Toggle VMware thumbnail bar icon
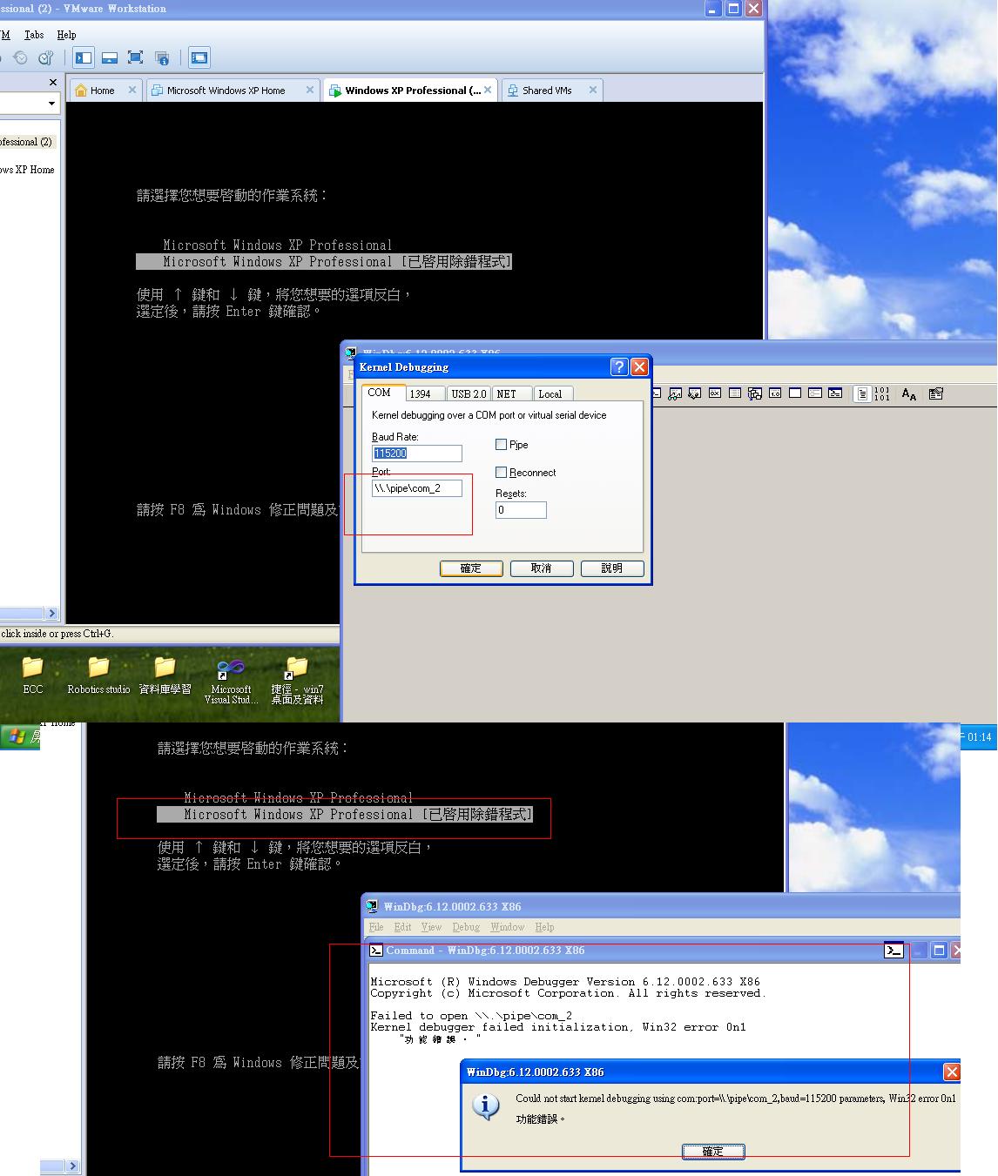 [x=110, y=58]
